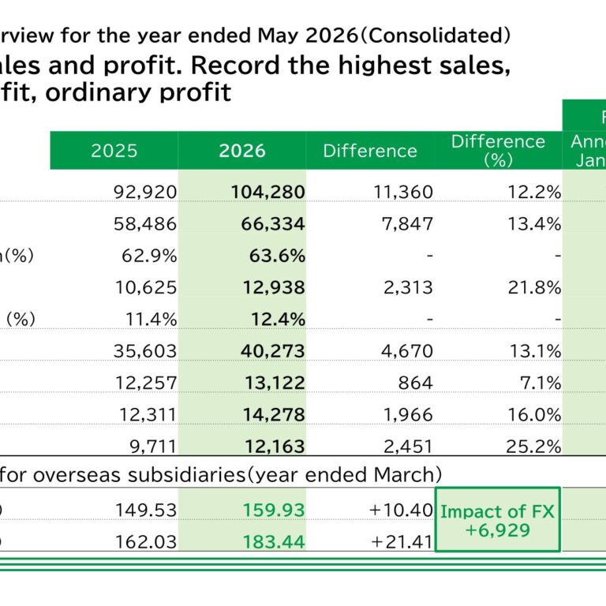The height and width of the screenshot is (606, 606).
Task: Select the value 10,625
Action: (x=146, y=287)
